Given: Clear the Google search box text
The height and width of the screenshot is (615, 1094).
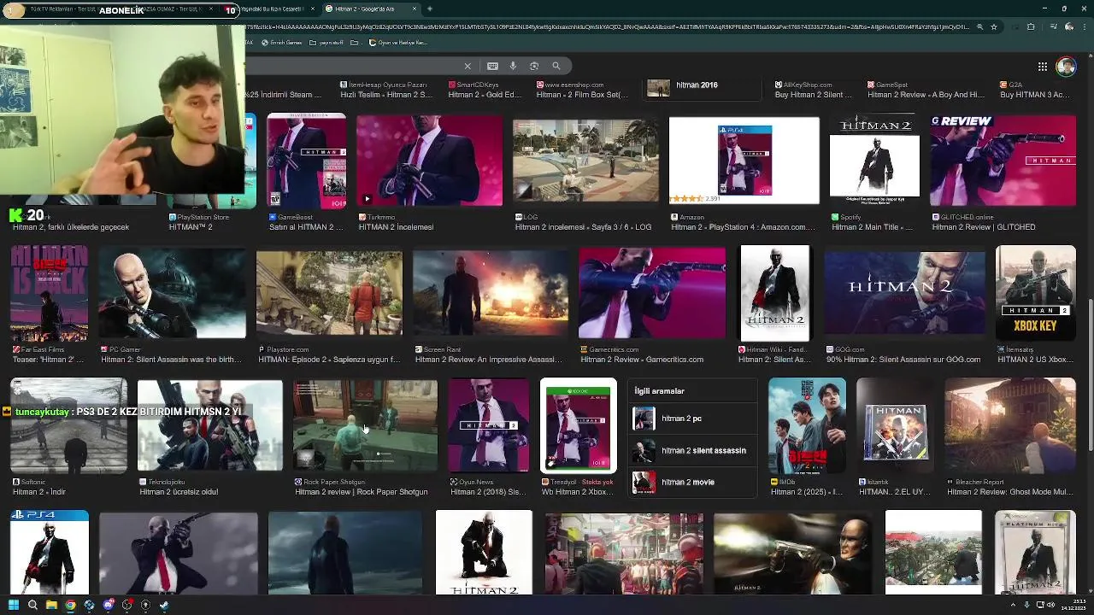Looking at the screenshot, I should tap(468, 66).
